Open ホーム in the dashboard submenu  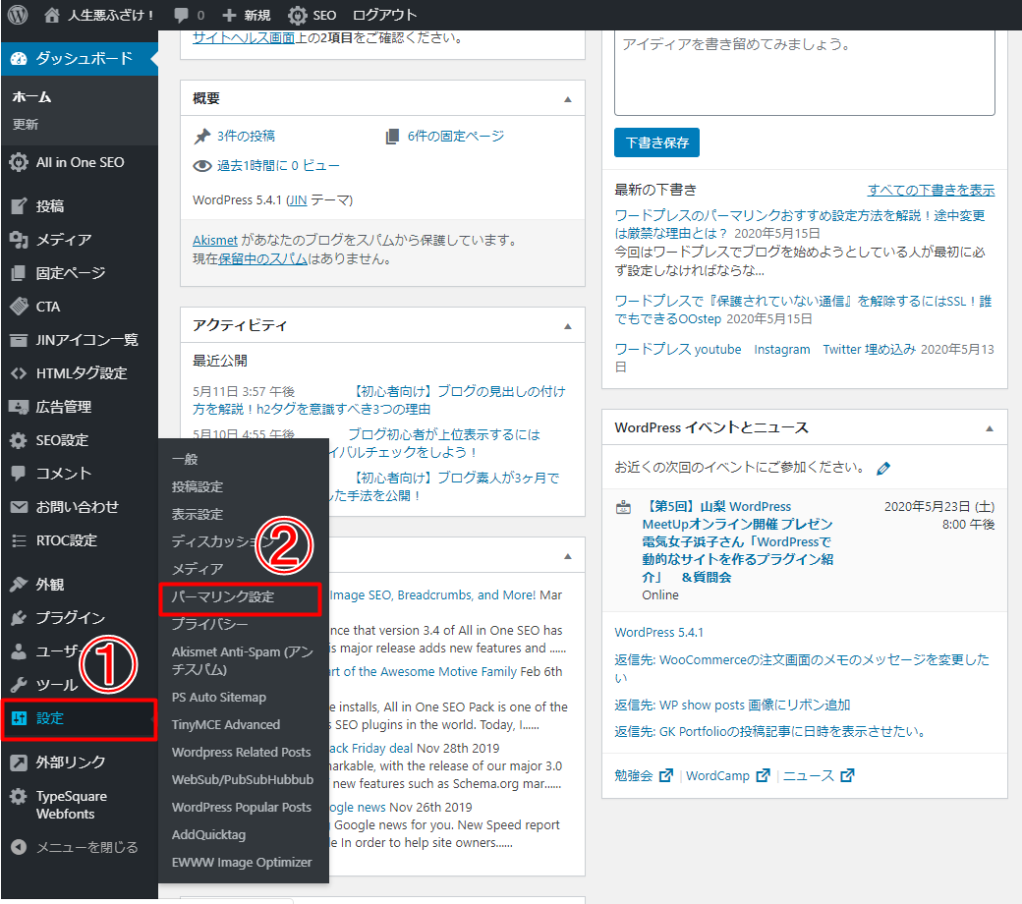point(31,97)
